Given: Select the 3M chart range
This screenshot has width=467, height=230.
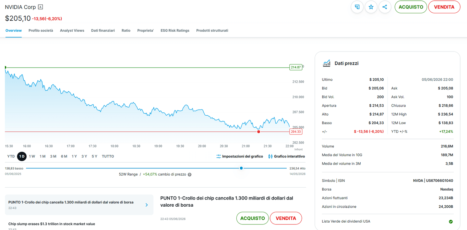Looking at the screenshot, I should (x=53, y=156).
